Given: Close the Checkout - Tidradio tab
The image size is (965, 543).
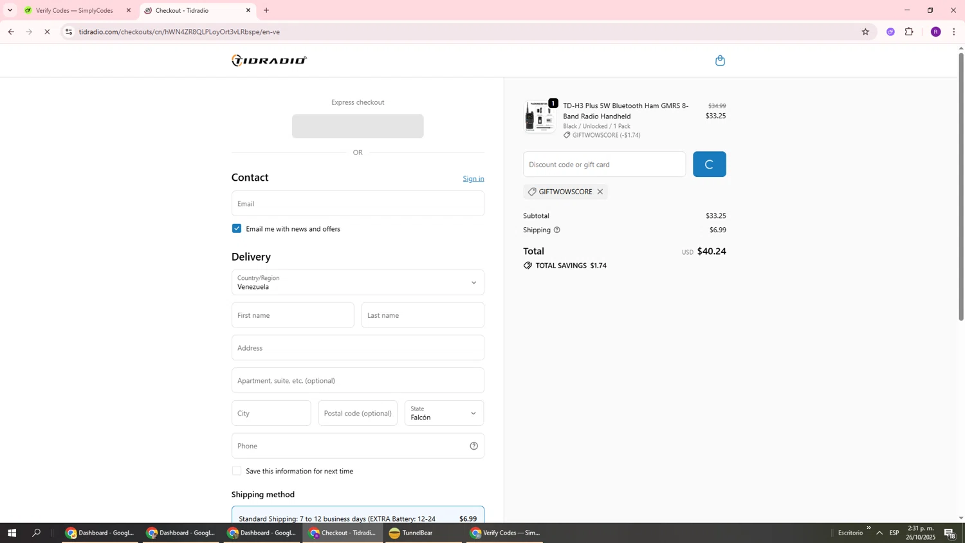Looking at the screenshot, I should tap(248, 10).
